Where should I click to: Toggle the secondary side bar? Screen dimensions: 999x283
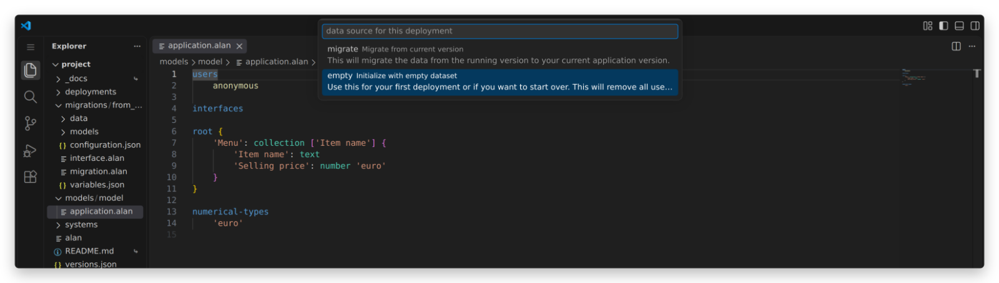pyautogui.click(x=975, y=26)
